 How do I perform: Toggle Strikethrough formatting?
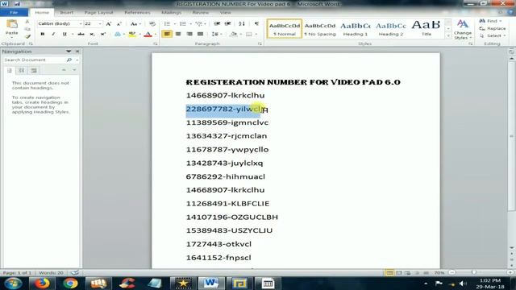pos(81,34)
